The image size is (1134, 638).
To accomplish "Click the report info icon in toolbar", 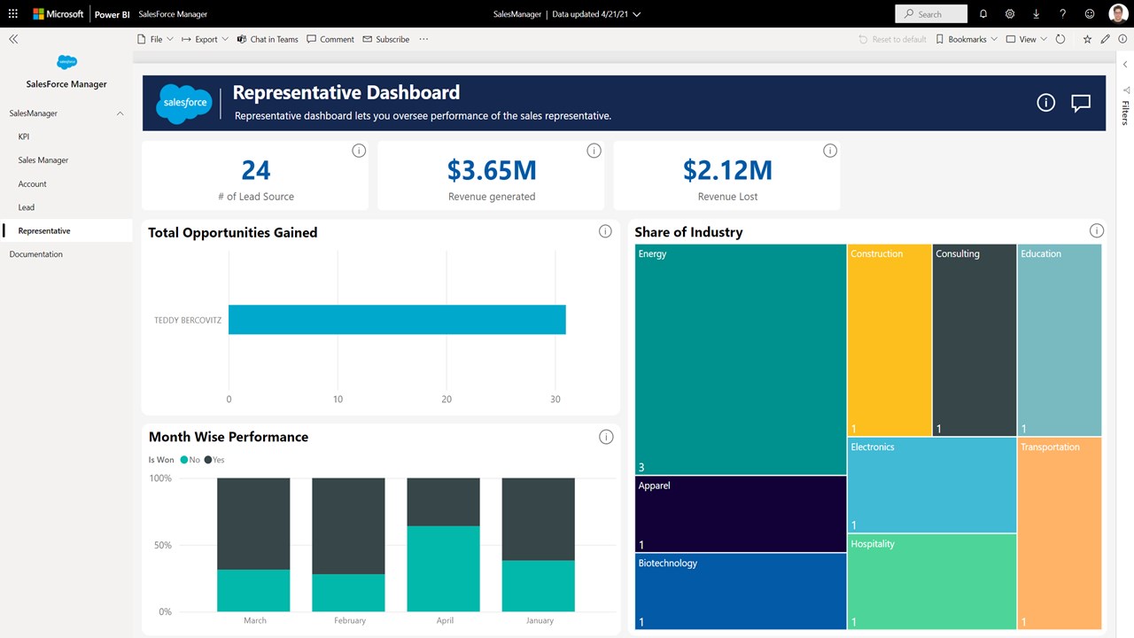I will (x=1122, y=39).
